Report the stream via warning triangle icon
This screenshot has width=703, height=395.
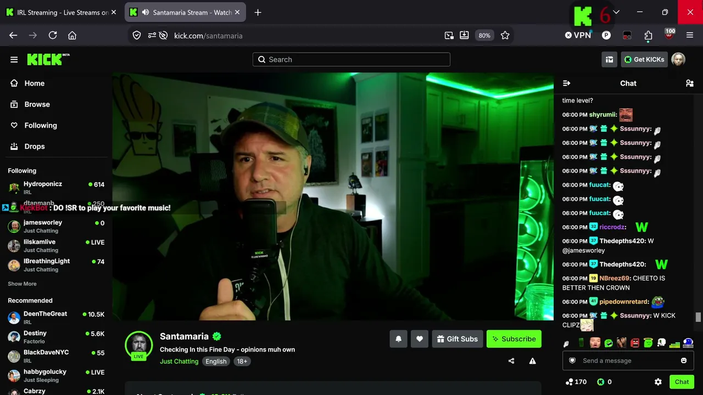[532, 361]
